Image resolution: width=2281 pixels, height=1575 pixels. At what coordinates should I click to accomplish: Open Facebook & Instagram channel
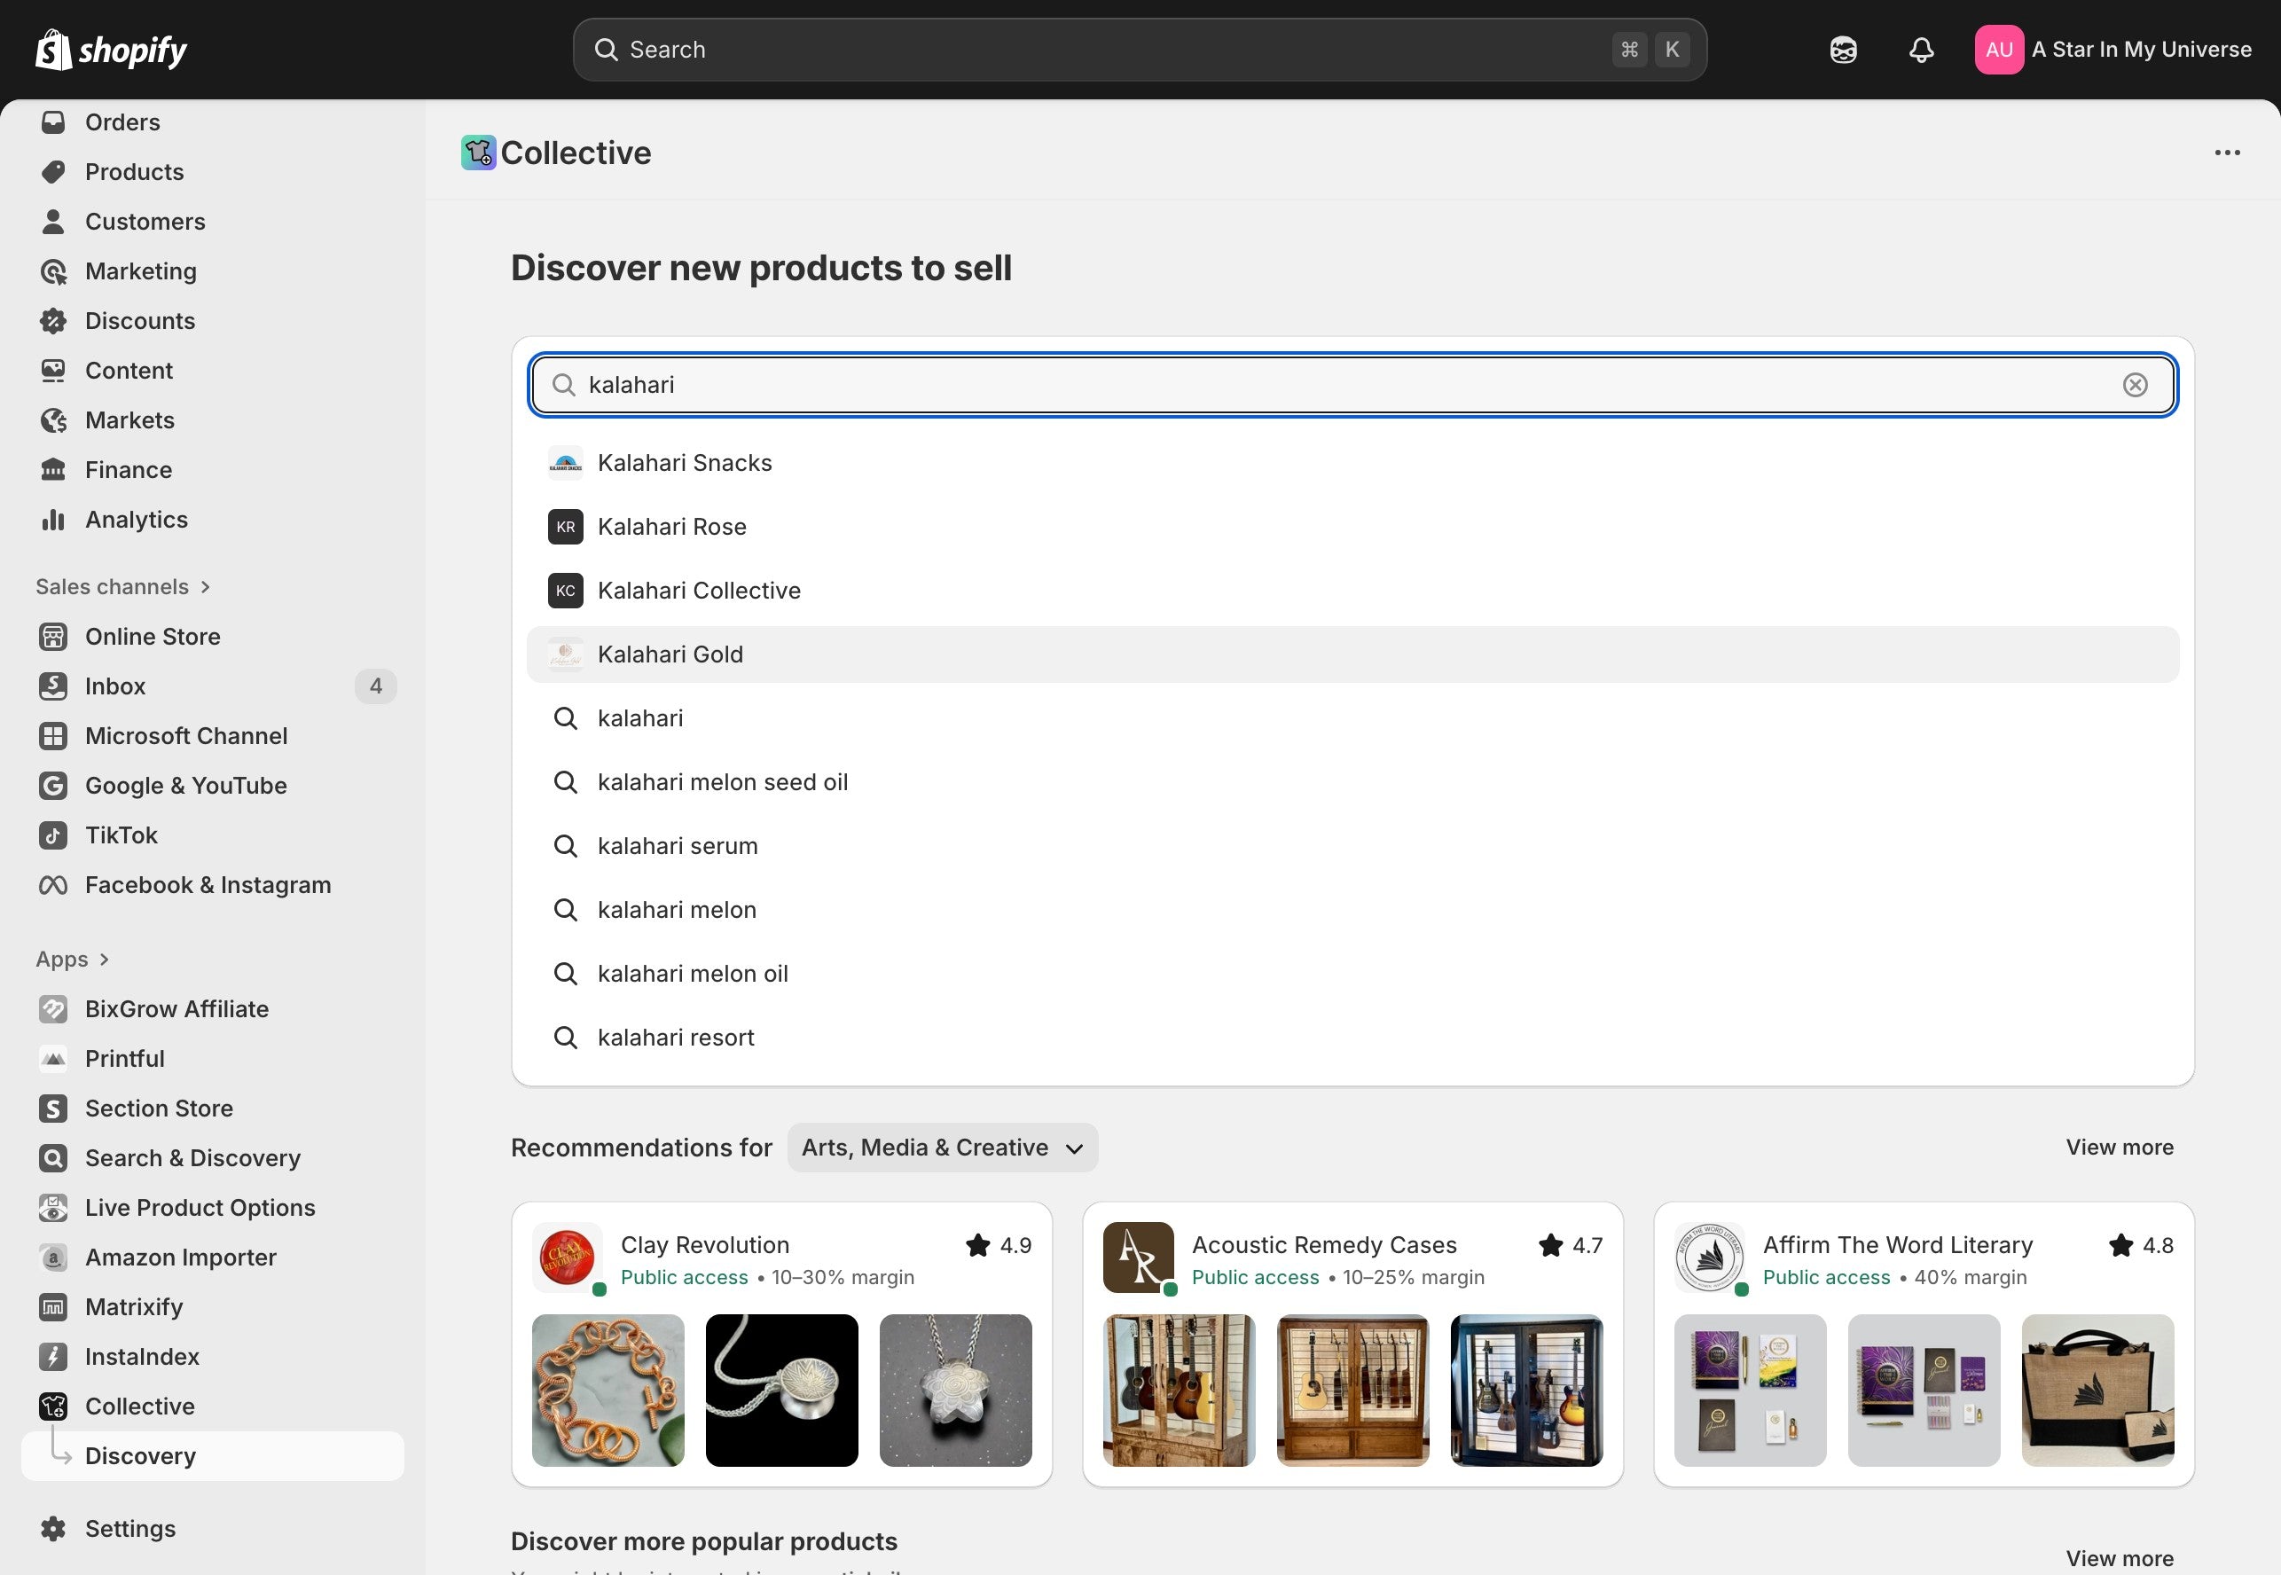(208, 884)
